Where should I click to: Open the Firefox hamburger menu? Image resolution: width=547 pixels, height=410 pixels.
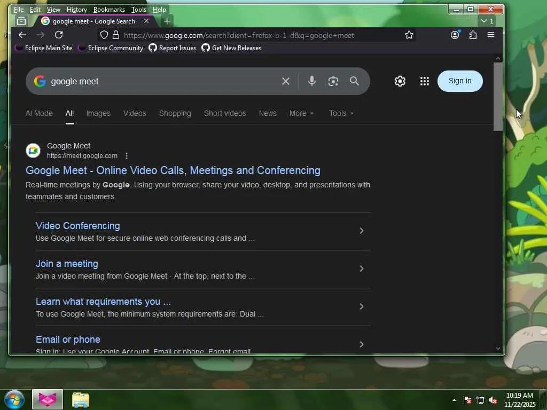tap(490, 35)
